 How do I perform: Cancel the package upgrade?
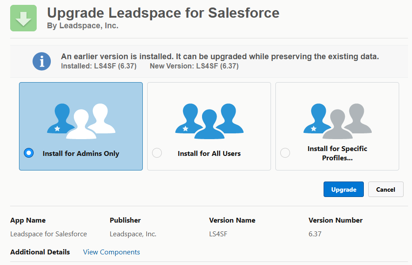point(385,189)
